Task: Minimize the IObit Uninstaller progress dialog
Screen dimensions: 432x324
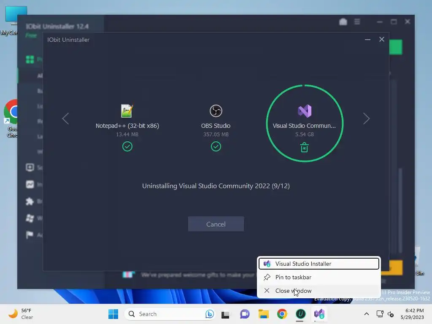Action: click(367, 40)
